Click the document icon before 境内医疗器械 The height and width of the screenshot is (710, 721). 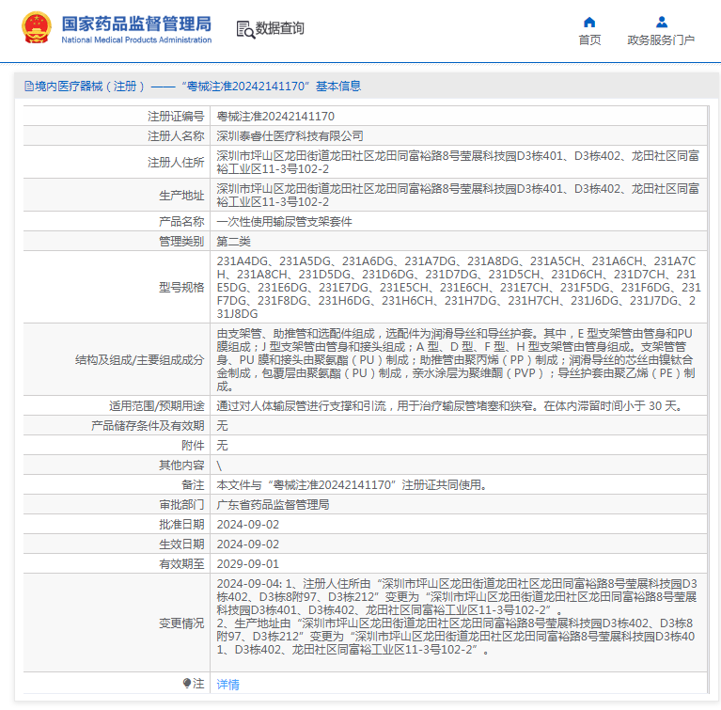29,87
